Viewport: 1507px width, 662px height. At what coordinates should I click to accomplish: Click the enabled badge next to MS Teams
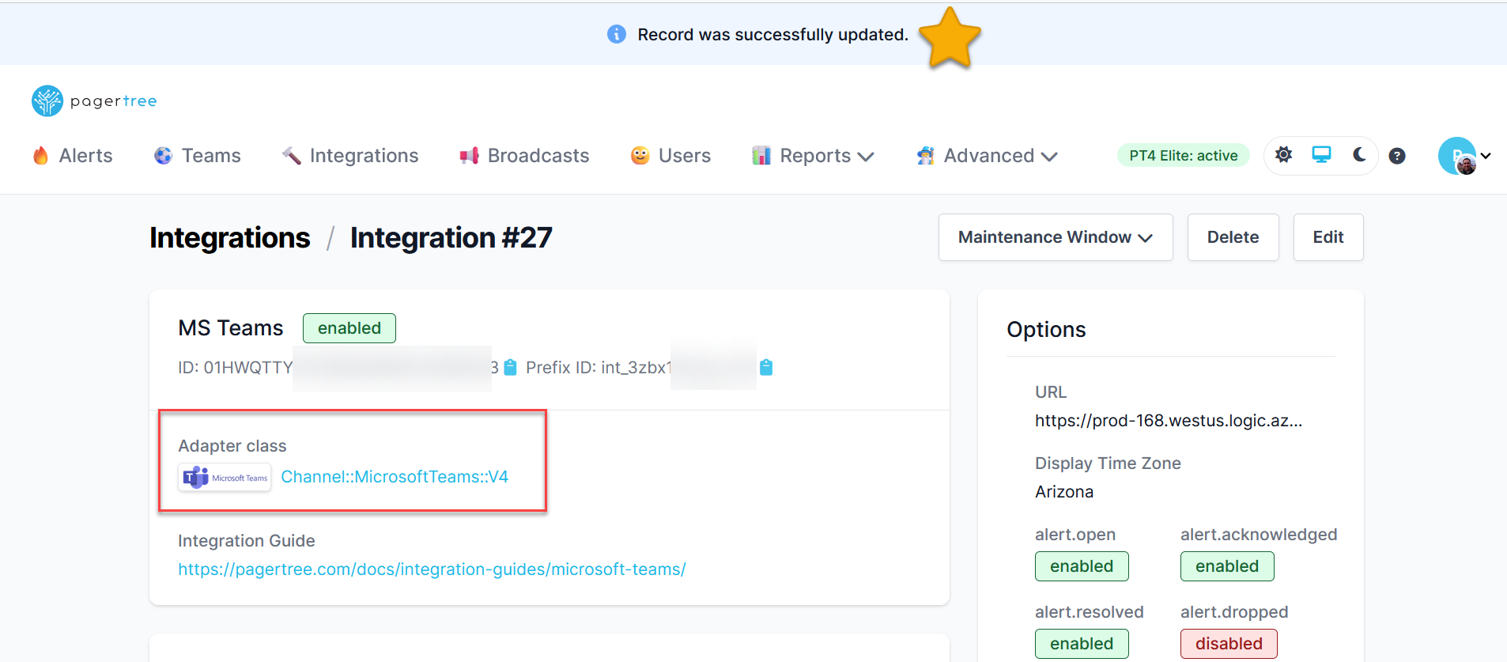pos(349,328)
